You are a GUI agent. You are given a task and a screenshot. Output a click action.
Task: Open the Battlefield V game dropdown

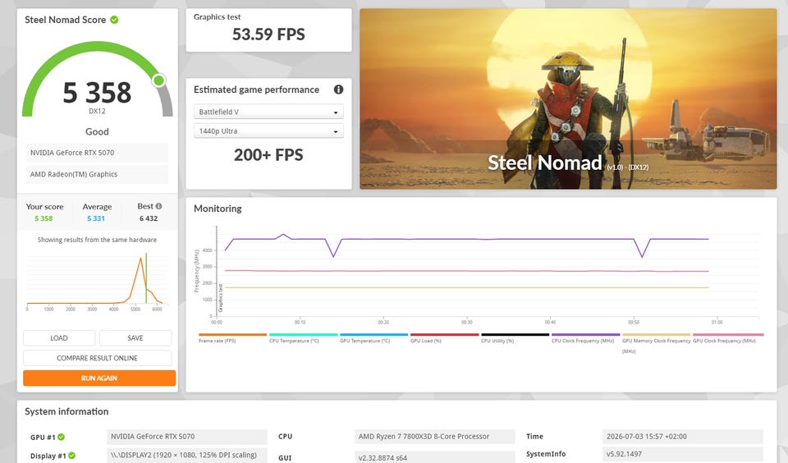pyautogui.click(x=268, y=112)
